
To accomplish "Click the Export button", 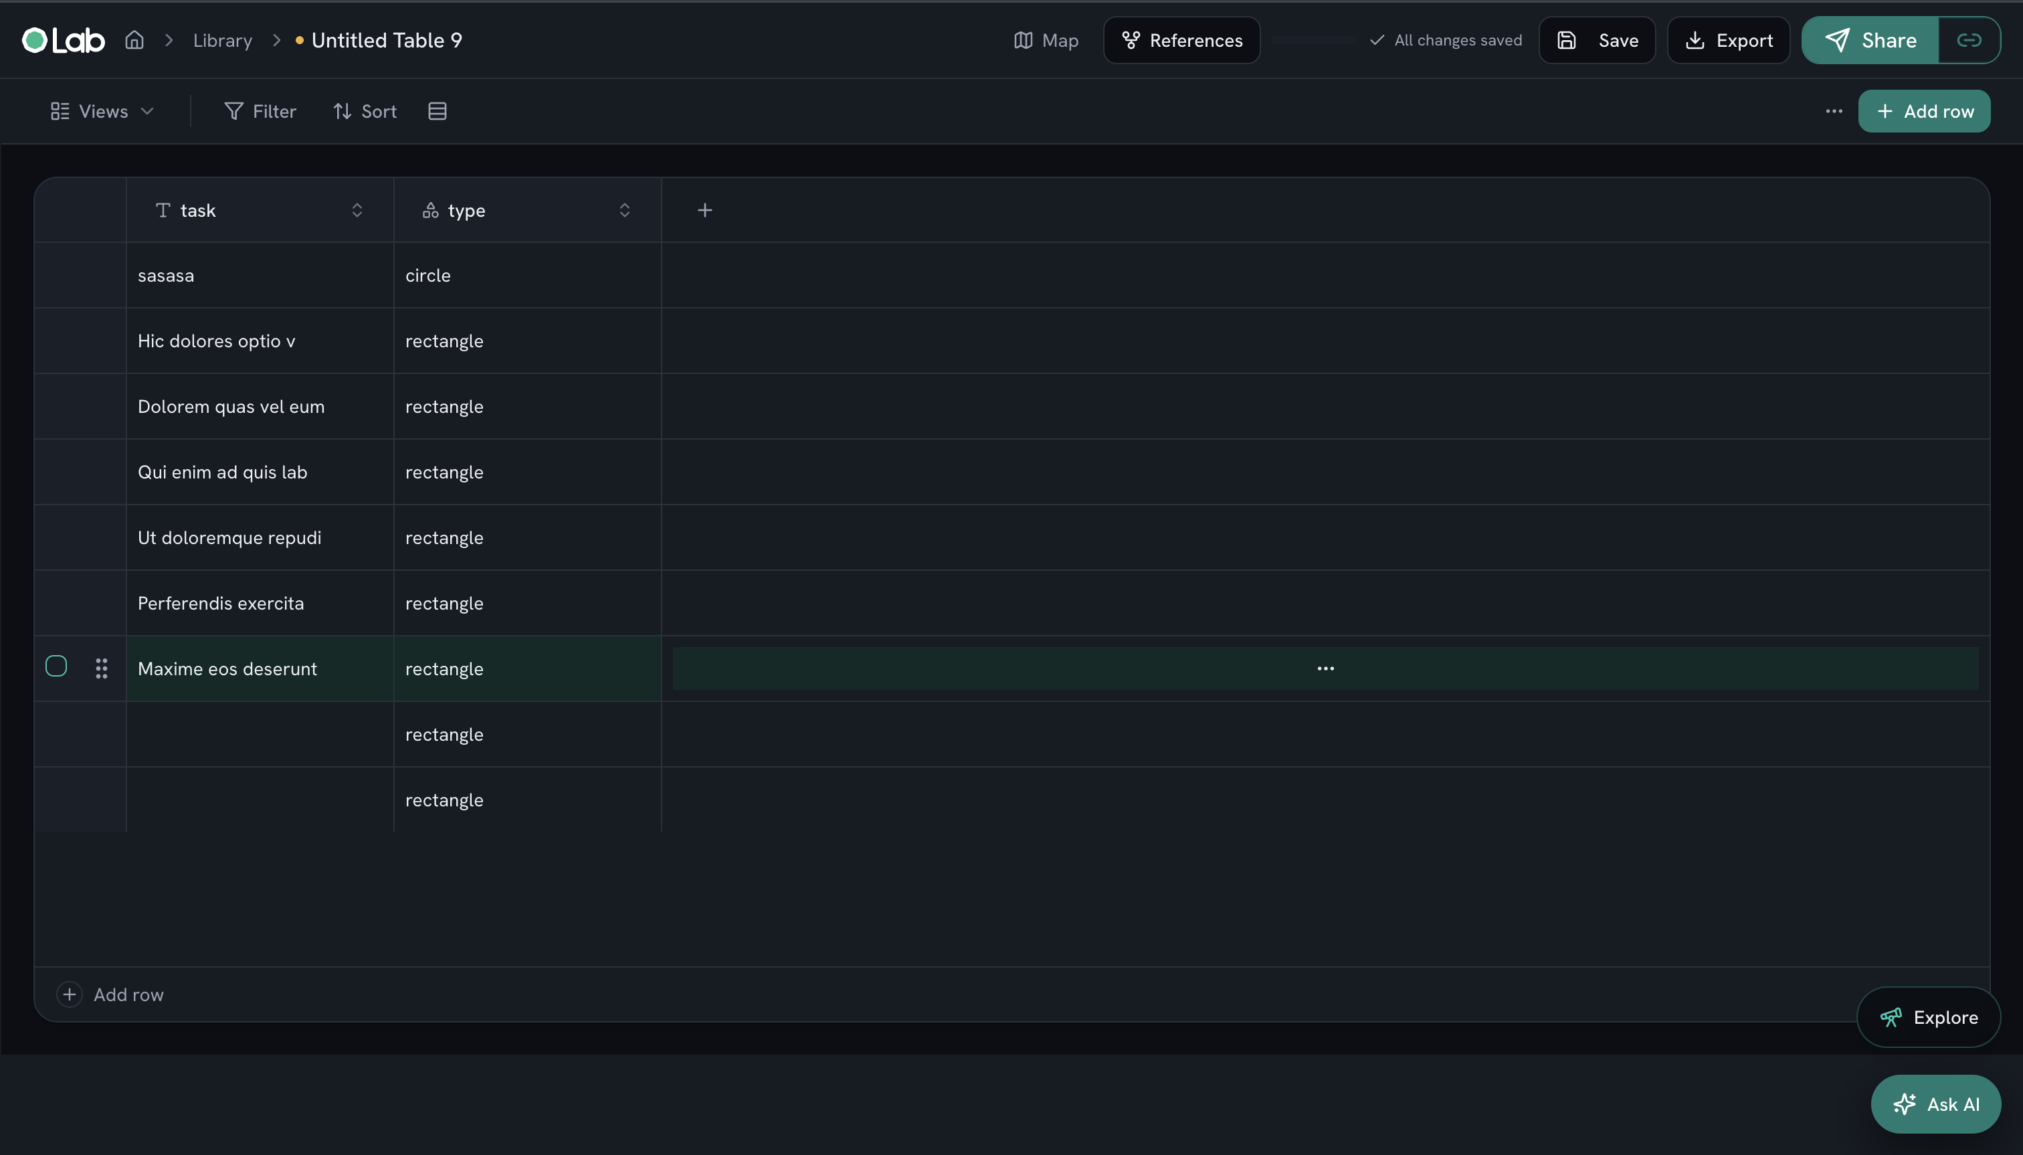I will [1728, 40].
